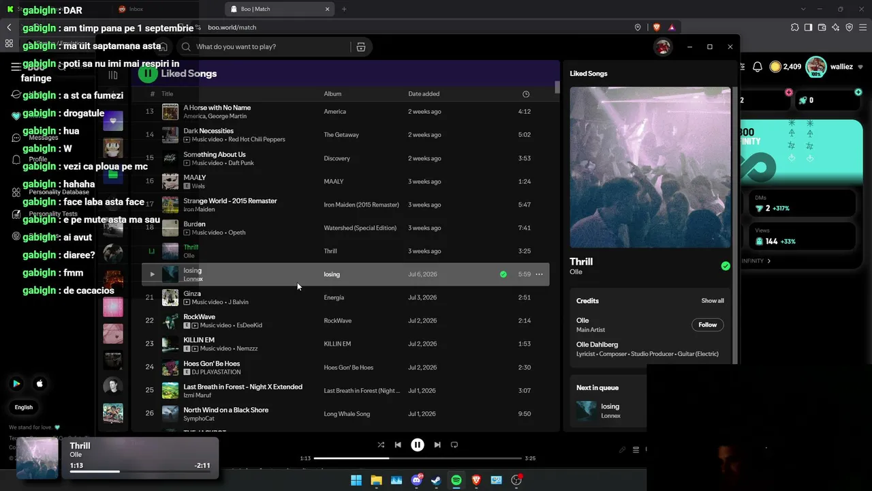The width and height of the screenshot is (872, 491).
Task: Select the song 'Dark Necessities'
Action: (208, 131)
